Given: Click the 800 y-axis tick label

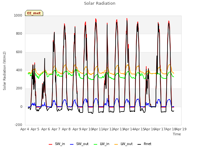Looking at the screenshot, I should click(x=19, y=34).
